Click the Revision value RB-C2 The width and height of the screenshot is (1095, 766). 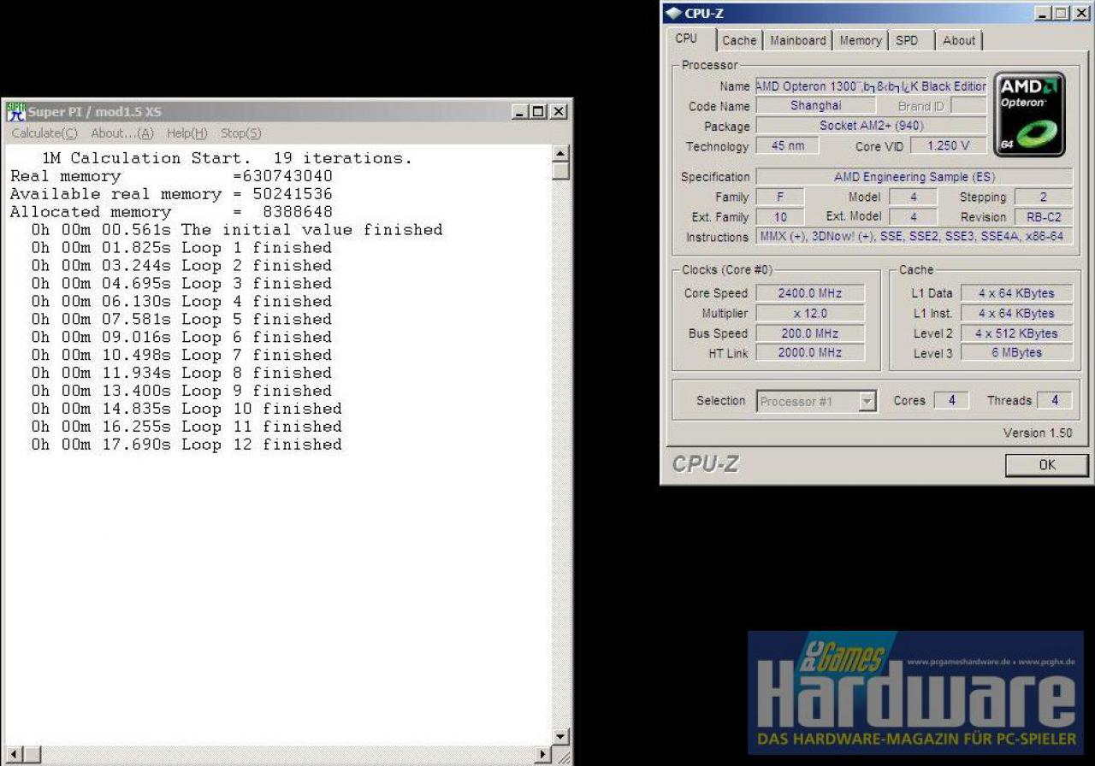coord(1044,217)
